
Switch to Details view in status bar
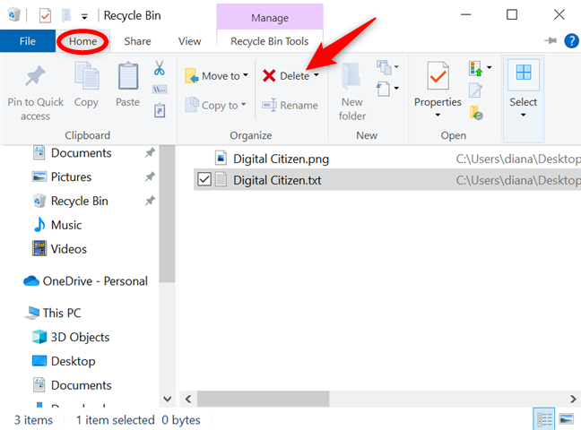544,419
